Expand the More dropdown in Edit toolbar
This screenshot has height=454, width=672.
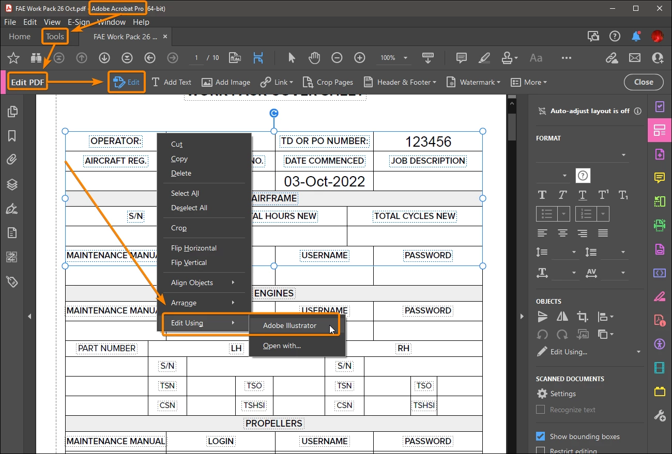(x=529, y=82)
